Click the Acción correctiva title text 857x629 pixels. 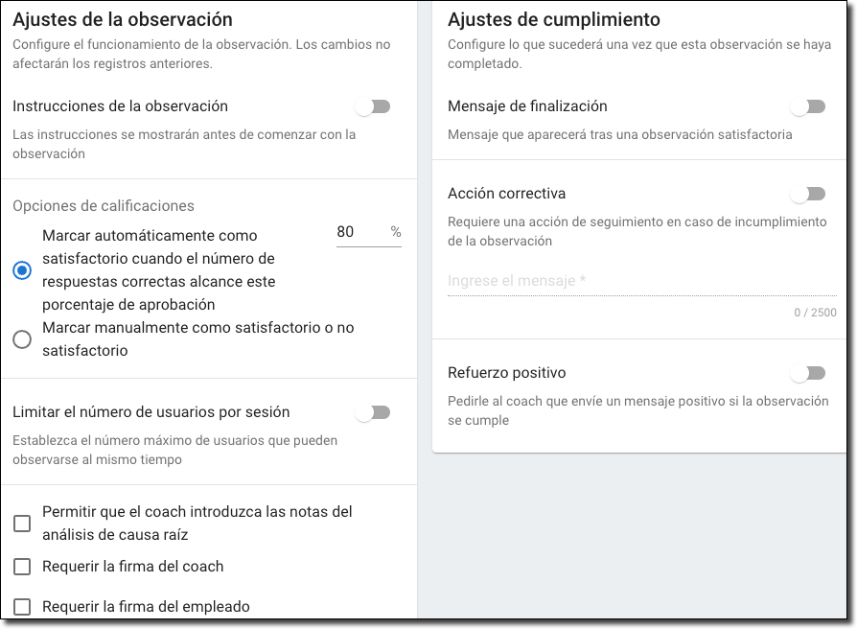[506, 194]
